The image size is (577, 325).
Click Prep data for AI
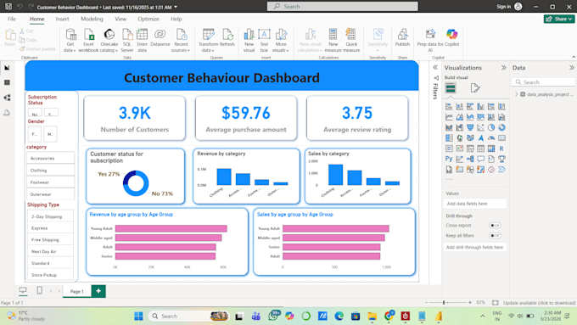(x=430, y=41)
